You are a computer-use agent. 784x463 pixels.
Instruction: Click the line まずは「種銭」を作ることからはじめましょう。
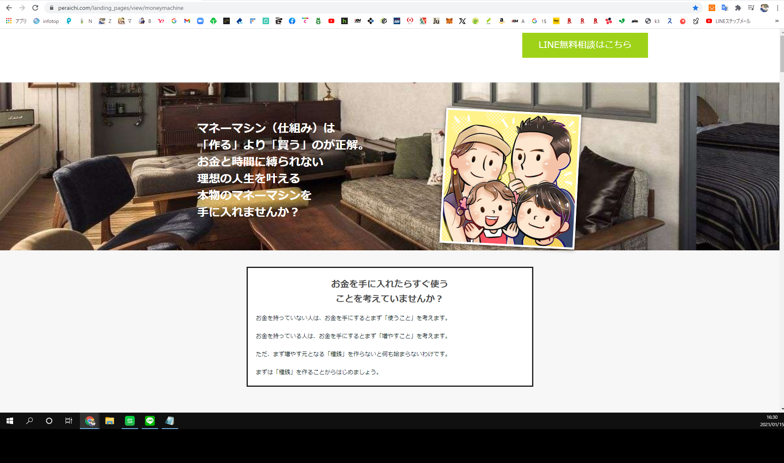(x=319, y=372)
